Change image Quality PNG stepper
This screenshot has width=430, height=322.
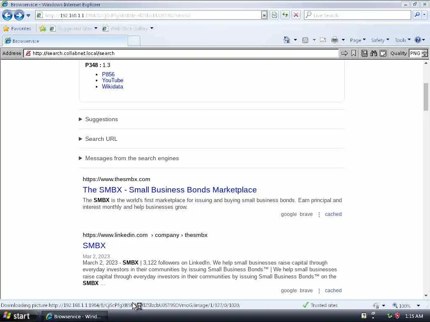(x=425, y=53)
